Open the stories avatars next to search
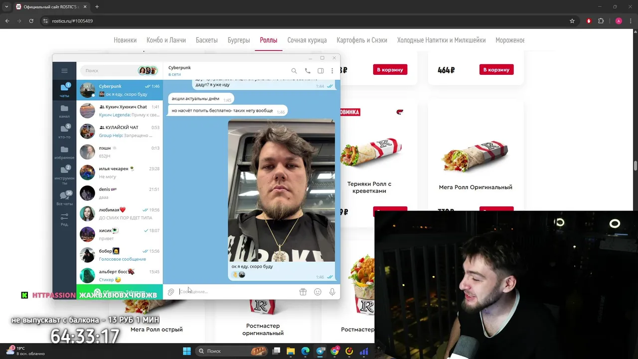Viewport: 638px width, 359px height. pyautogui.click(x=148, y=71)
